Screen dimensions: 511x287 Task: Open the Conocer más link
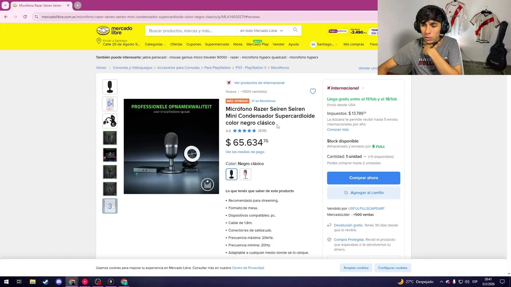coord(338,130)
